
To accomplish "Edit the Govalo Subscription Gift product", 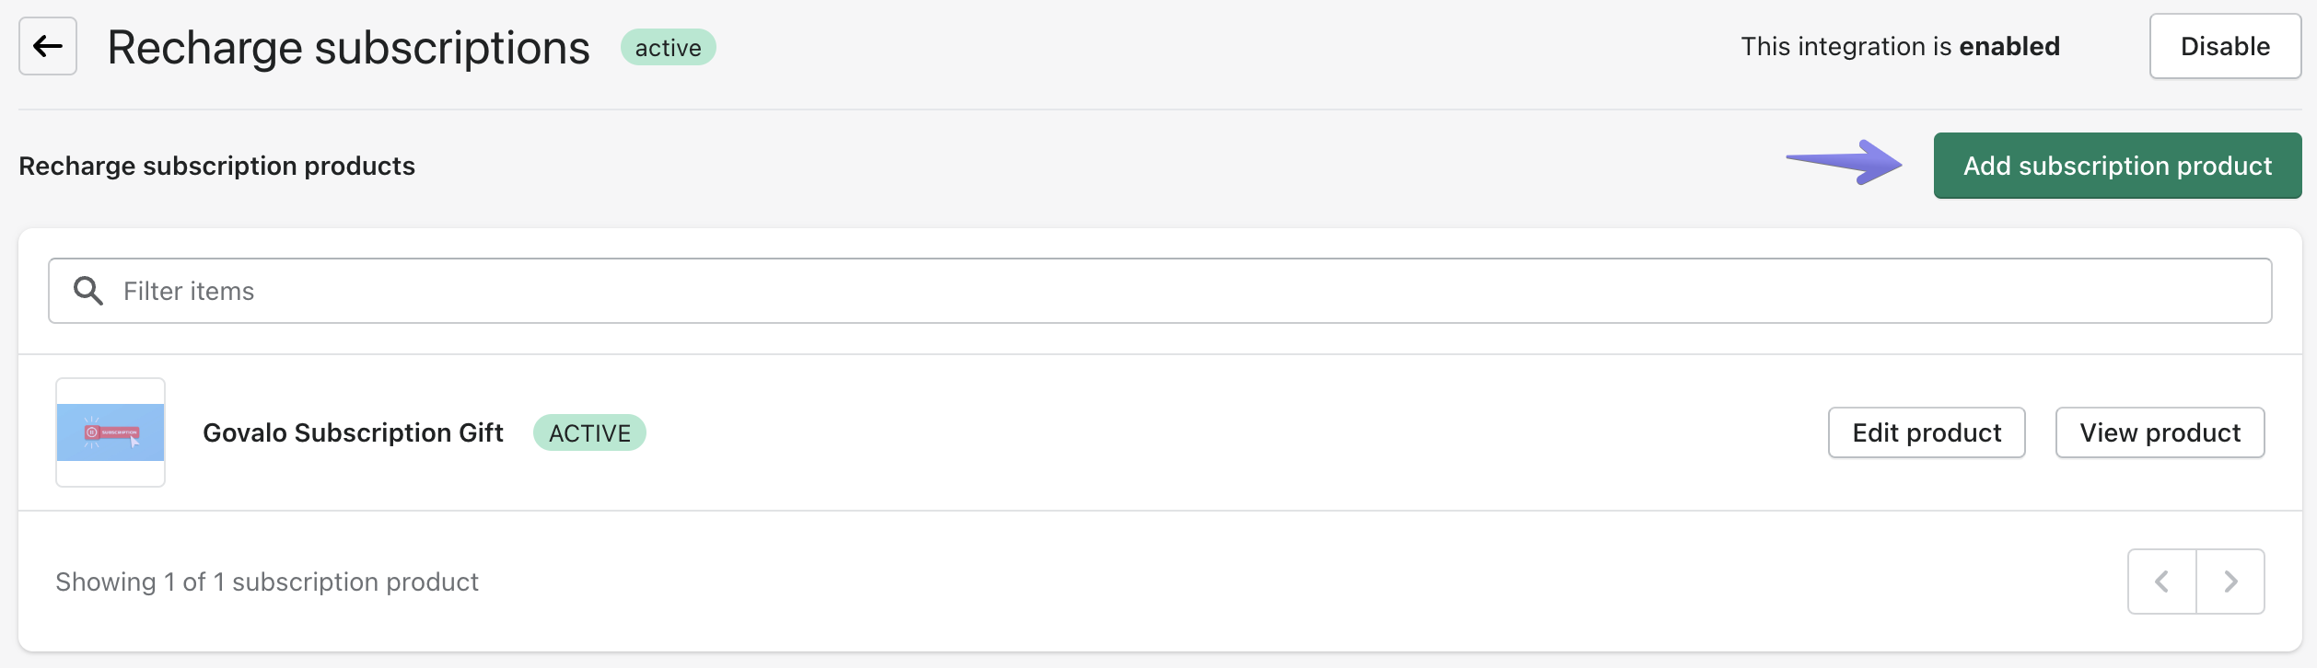I will click(x=1927, y=432).
